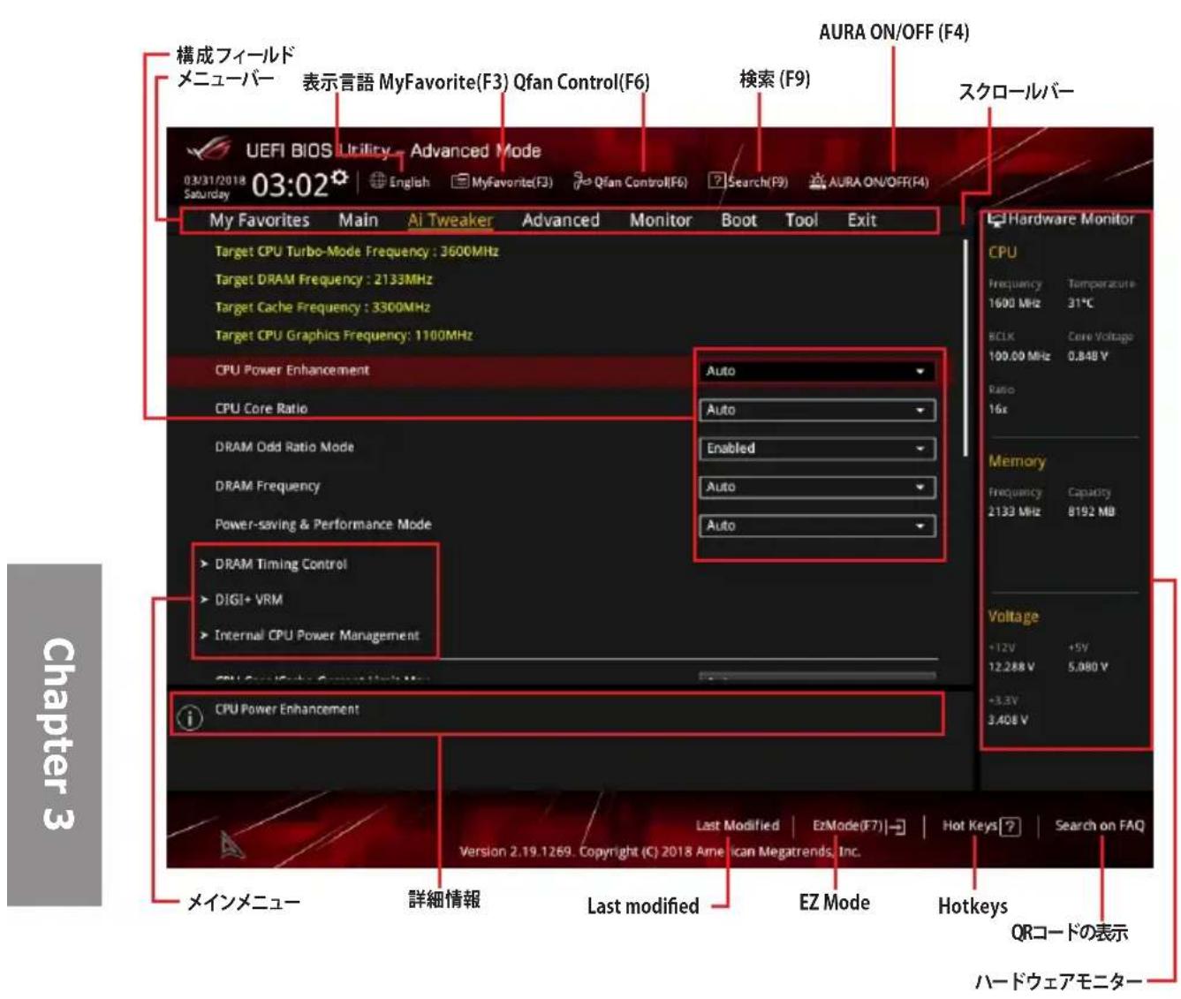Open DRAM Odd Ratio Mode dropdown
The height and width of the screenshot is (999, 1181).
coord(816,448)
